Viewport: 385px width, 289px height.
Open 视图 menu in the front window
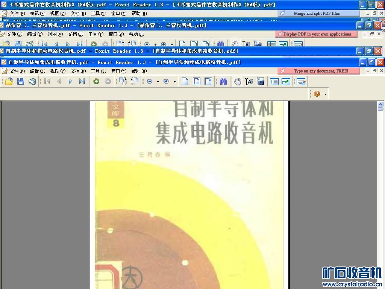point(58,71)
